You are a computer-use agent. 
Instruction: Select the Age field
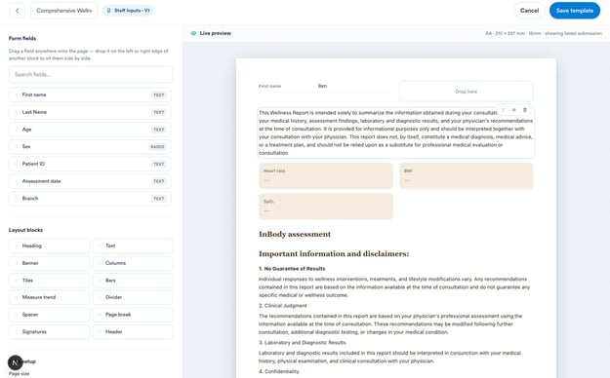click(90, 130)
